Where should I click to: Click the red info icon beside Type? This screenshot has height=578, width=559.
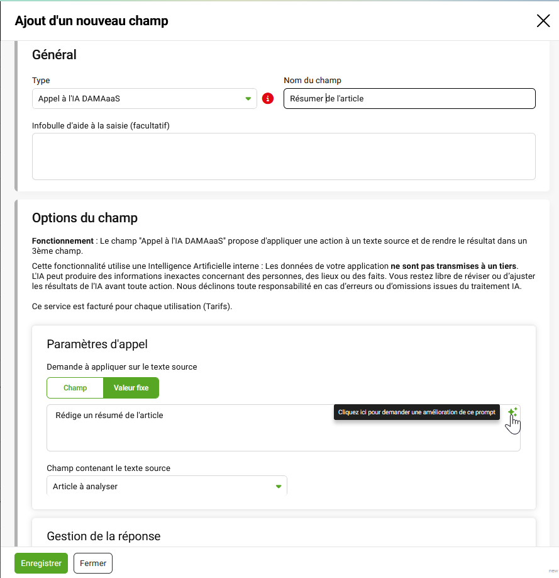(268, 98)
